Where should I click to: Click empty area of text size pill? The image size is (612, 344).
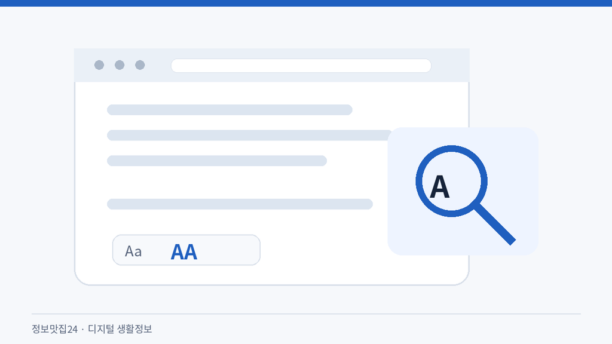(x=230, y=250)
